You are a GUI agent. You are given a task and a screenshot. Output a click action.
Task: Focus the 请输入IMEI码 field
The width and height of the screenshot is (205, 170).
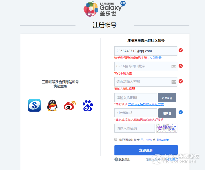[136, 97]
